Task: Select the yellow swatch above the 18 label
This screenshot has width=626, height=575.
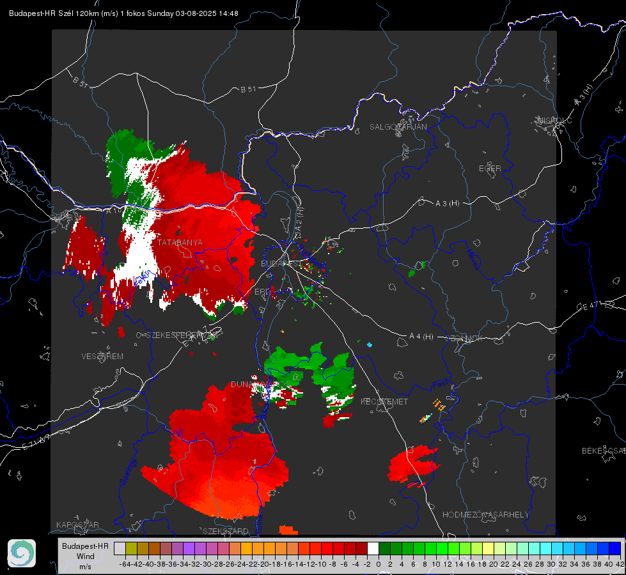Action: (489, 548)
